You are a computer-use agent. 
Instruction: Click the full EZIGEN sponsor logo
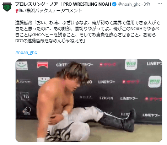pyautogui.click(x=106, y=98)
